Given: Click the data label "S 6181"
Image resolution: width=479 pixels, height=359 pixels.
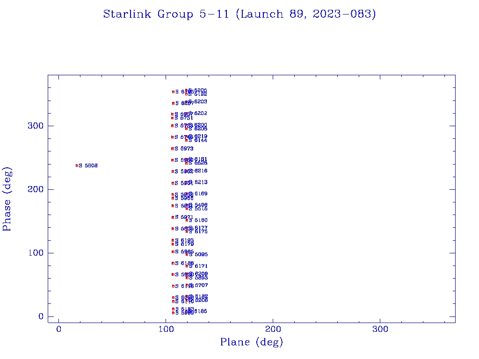Looking at the screenshot, I should 198,159.
